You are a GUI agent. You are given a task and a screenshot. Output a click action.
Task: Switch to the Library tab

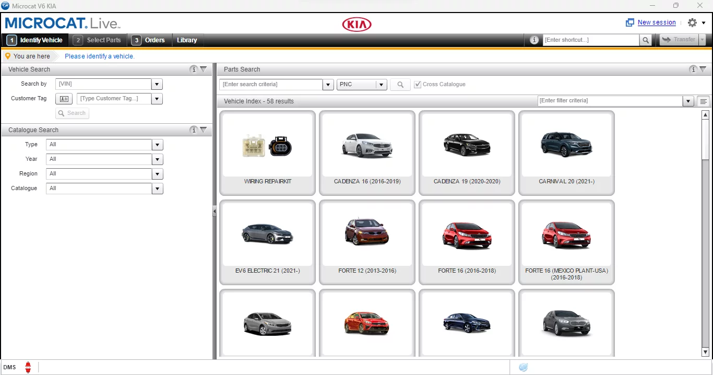click(x=187, y=40)
